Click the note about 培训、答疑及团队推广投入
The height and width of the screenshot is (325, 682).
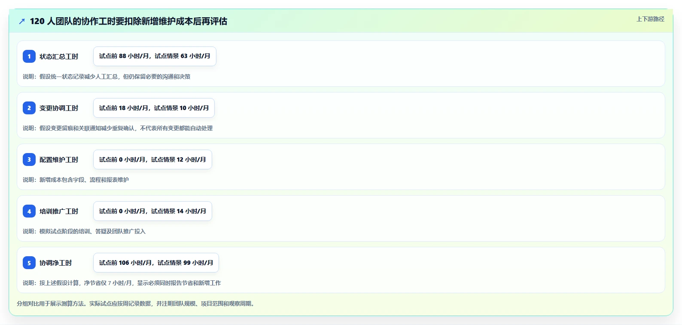[84, 231]
